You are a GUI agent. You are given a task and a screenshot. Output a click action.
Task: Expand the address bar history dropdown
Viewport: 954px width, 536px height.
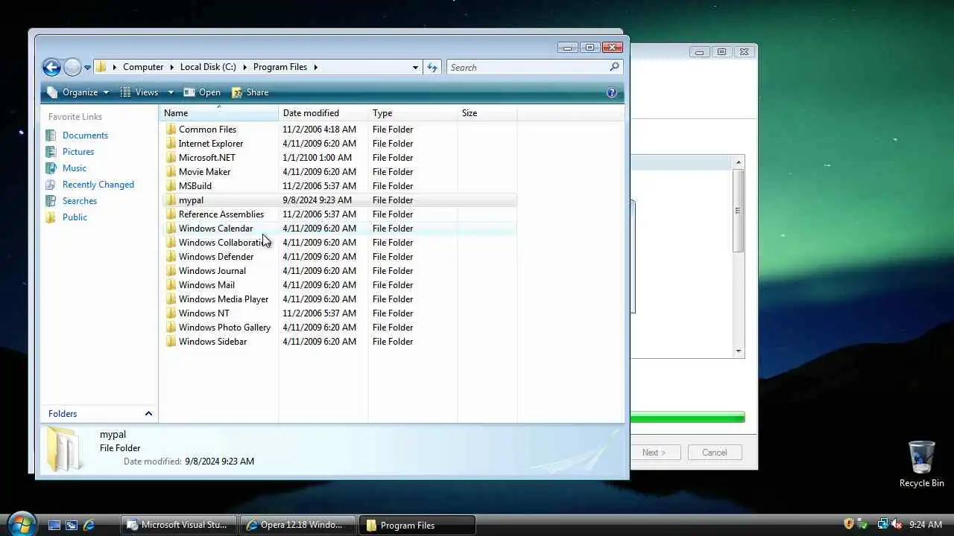(415, 67)
